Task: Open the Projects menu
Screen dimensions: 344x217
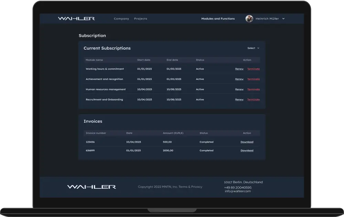Action: click(x=141, y=19)
